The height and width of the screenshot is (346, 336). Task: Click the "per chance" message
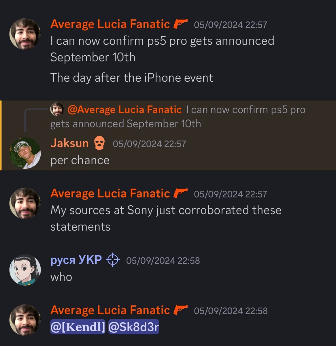(x=80, y=160)
